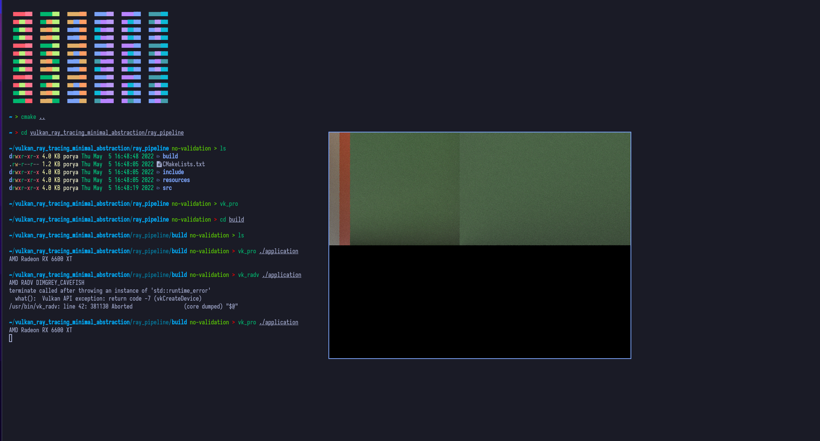
Task: Open the build link in the cd command
Action: [x=237, y=219]
